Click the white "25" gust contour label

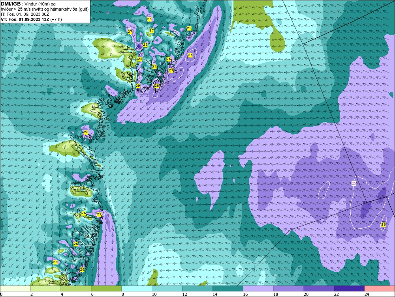tap(354, 183)
